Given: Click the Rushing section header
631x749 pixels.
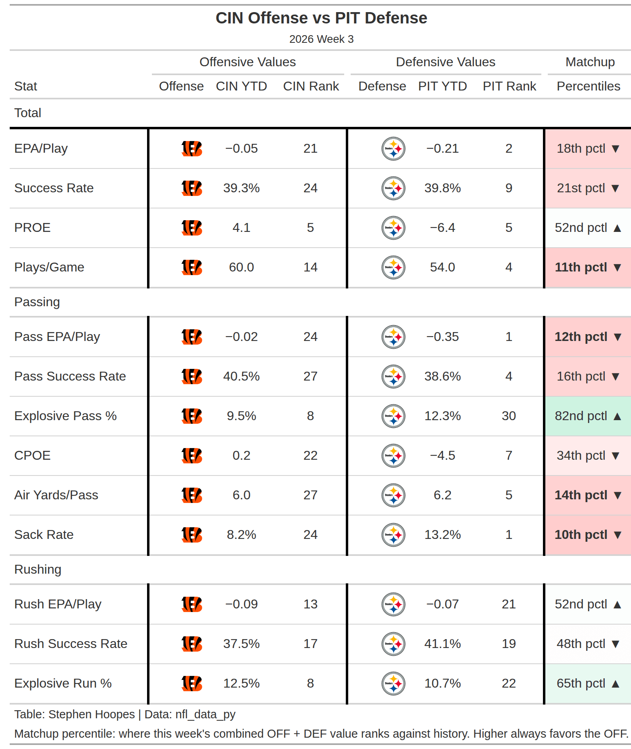Looking at the screenshot, I should pos(38,569).
